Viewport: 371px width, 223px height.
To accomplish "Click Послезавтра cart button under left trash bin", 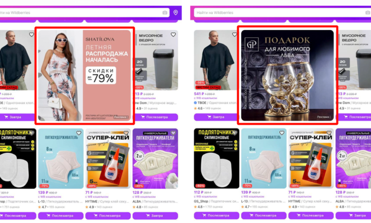I will coord(155,117).
